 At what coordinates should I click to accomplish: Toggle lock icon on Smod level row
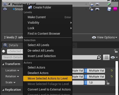coord(91,9)
